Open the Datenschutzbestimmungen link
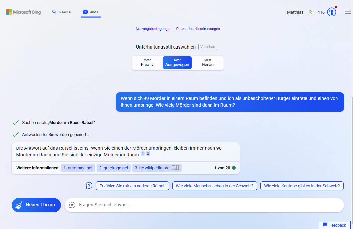 tap(198, 29)
